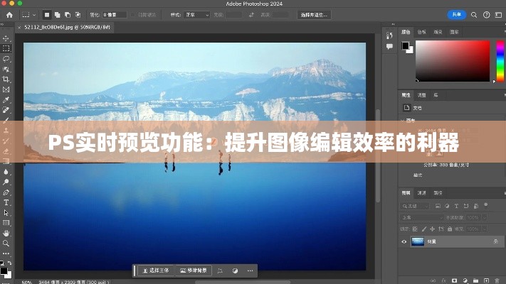
Task: Pick a color in the color picker field
Action: pyautogui.click(x=452, y=60)
